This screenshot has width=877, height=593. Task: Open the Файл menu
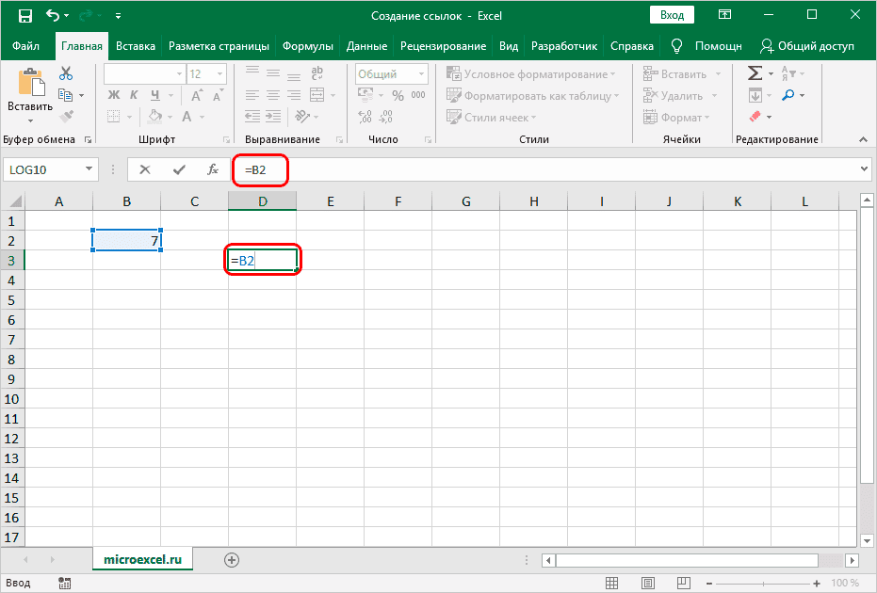26,46
